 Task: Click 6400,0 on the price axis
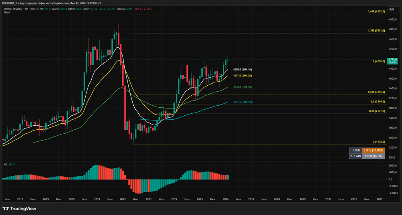392,19
